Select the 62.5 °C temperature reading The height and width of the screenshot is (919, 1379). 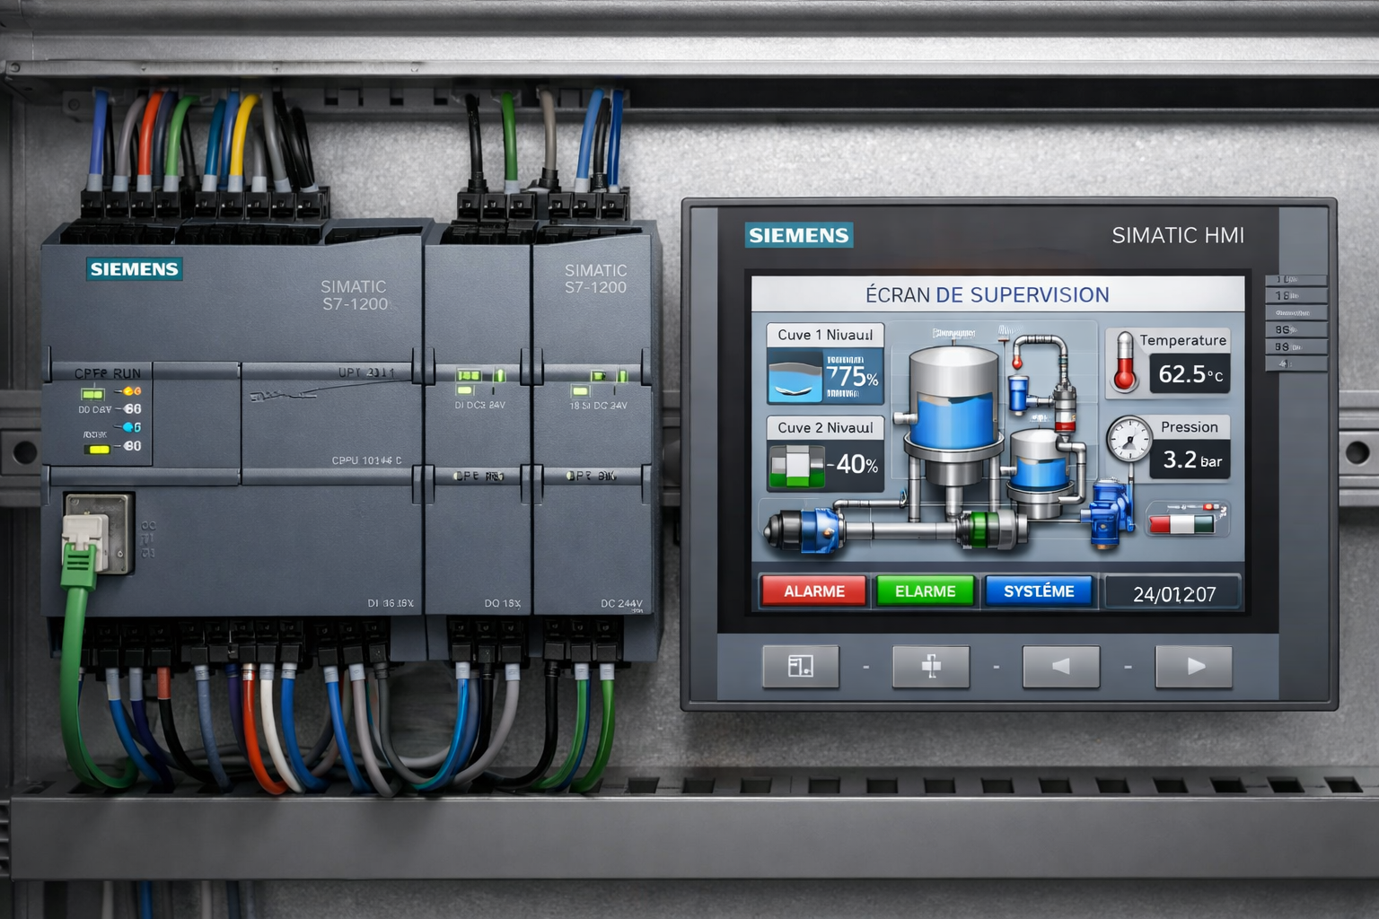click(x=1190, y=374)
